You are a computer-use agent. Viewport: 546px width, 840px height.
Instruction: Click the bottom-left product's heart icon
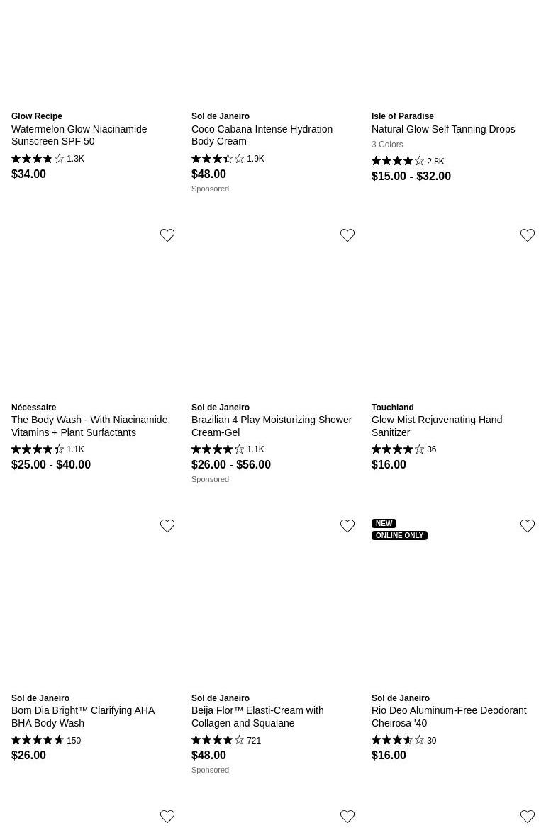point(167,817)
